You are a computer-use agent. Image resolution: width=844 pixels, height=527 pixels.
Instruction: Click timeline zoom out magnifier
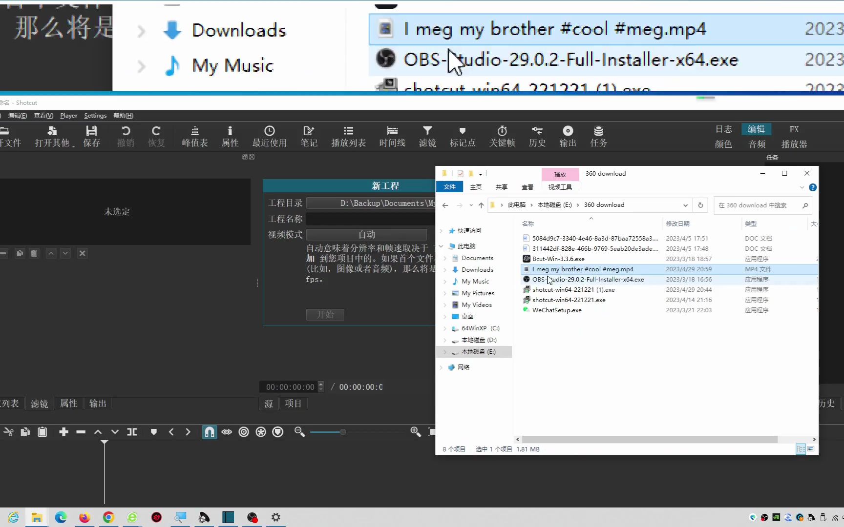point(299,432)
